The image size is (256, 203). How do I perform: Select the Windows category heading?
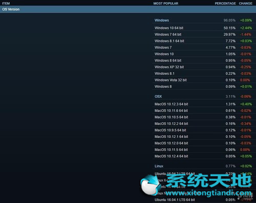click(x=162, y=21)
